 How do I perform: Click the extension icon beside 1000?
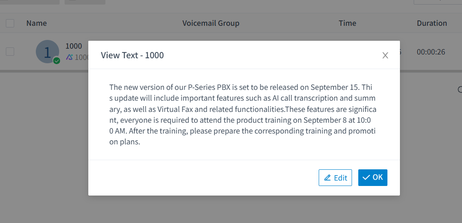(70, 57)
